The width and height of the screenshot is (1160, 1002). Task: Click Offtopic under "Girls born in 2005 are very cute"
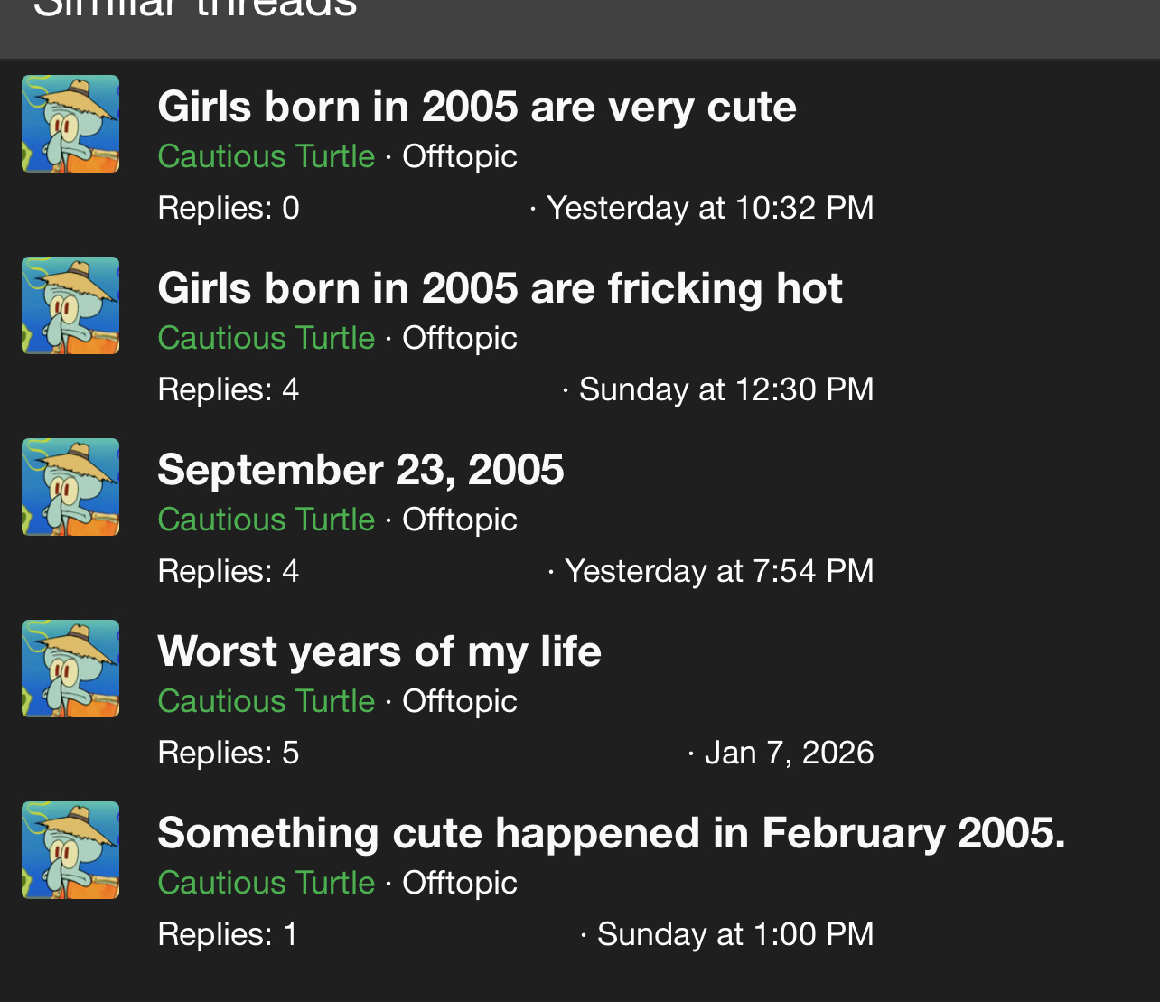459,156
